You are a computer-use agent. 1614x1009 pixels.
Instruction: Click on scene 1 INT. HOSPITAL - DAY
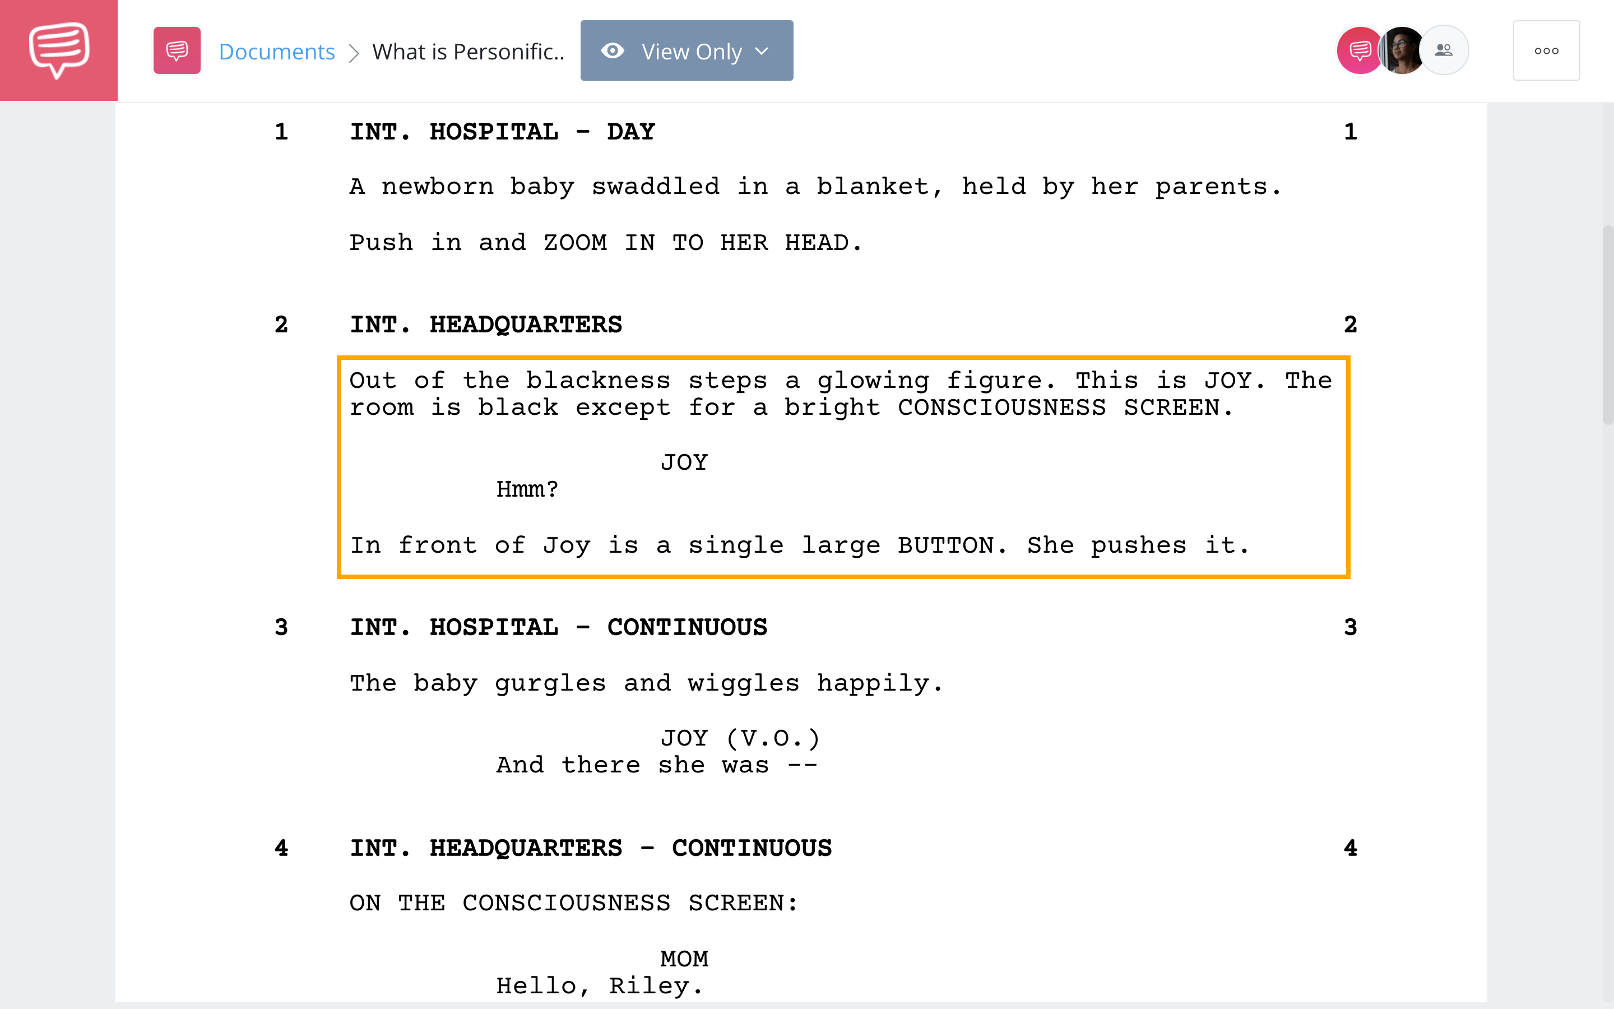pos(502,131)
